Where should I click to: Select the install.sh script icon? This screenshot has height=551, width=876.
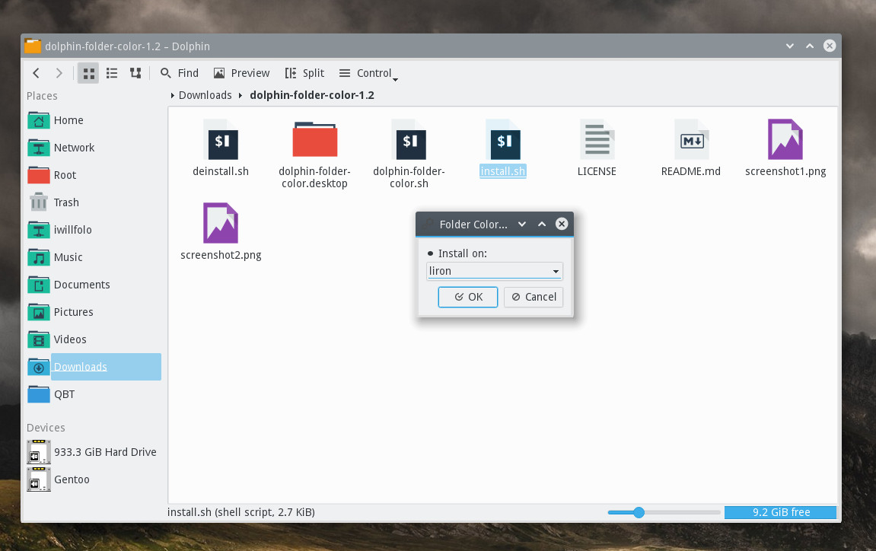click(503, 140)
